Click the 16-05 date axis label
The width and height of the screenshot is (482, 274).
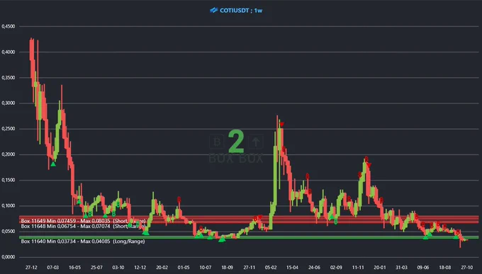(74, 268)
